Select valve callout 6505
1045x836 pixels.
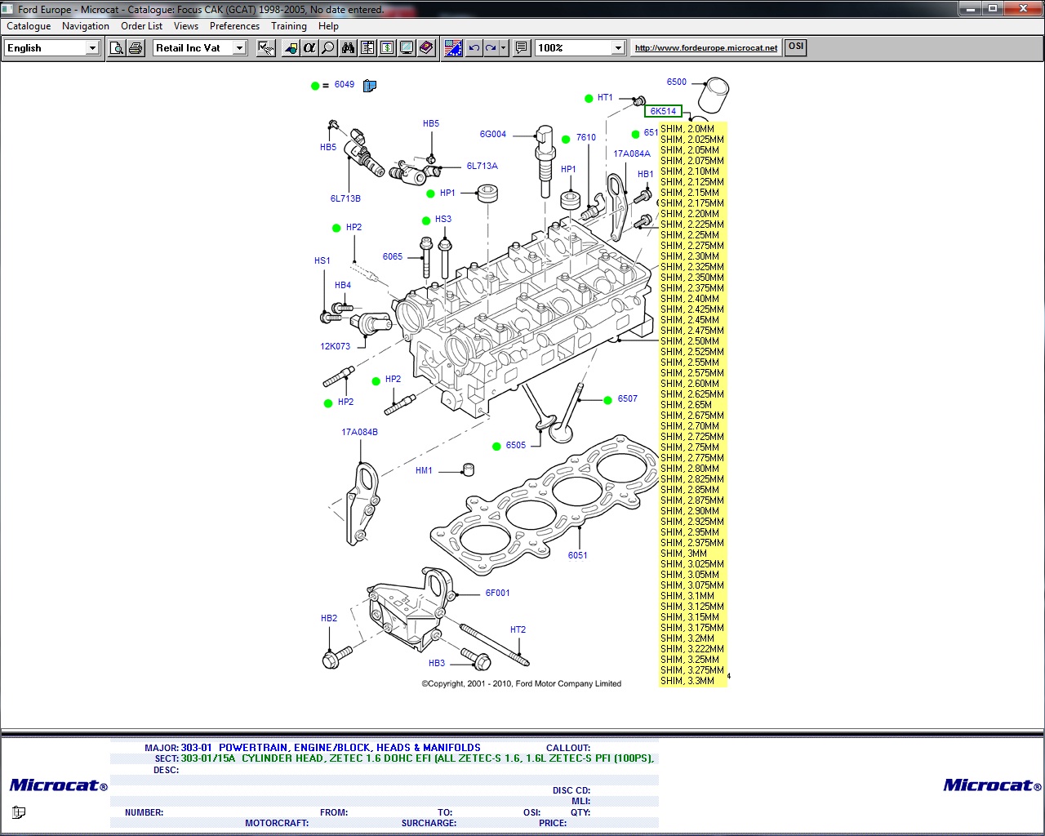pyautogui.click(x=516, y=446)
